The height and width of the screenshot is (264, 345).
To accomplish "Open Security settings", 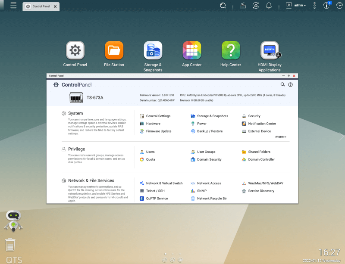I will click(251, 116).
